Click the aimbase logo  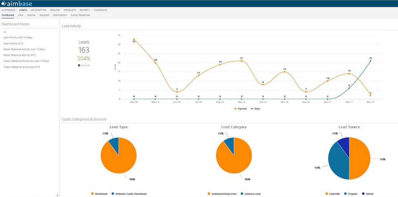pyautogui.click(x=17, y=4)
